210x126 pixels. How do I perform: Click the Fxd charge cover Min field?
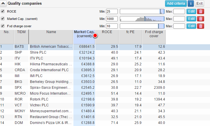point(112,26)
